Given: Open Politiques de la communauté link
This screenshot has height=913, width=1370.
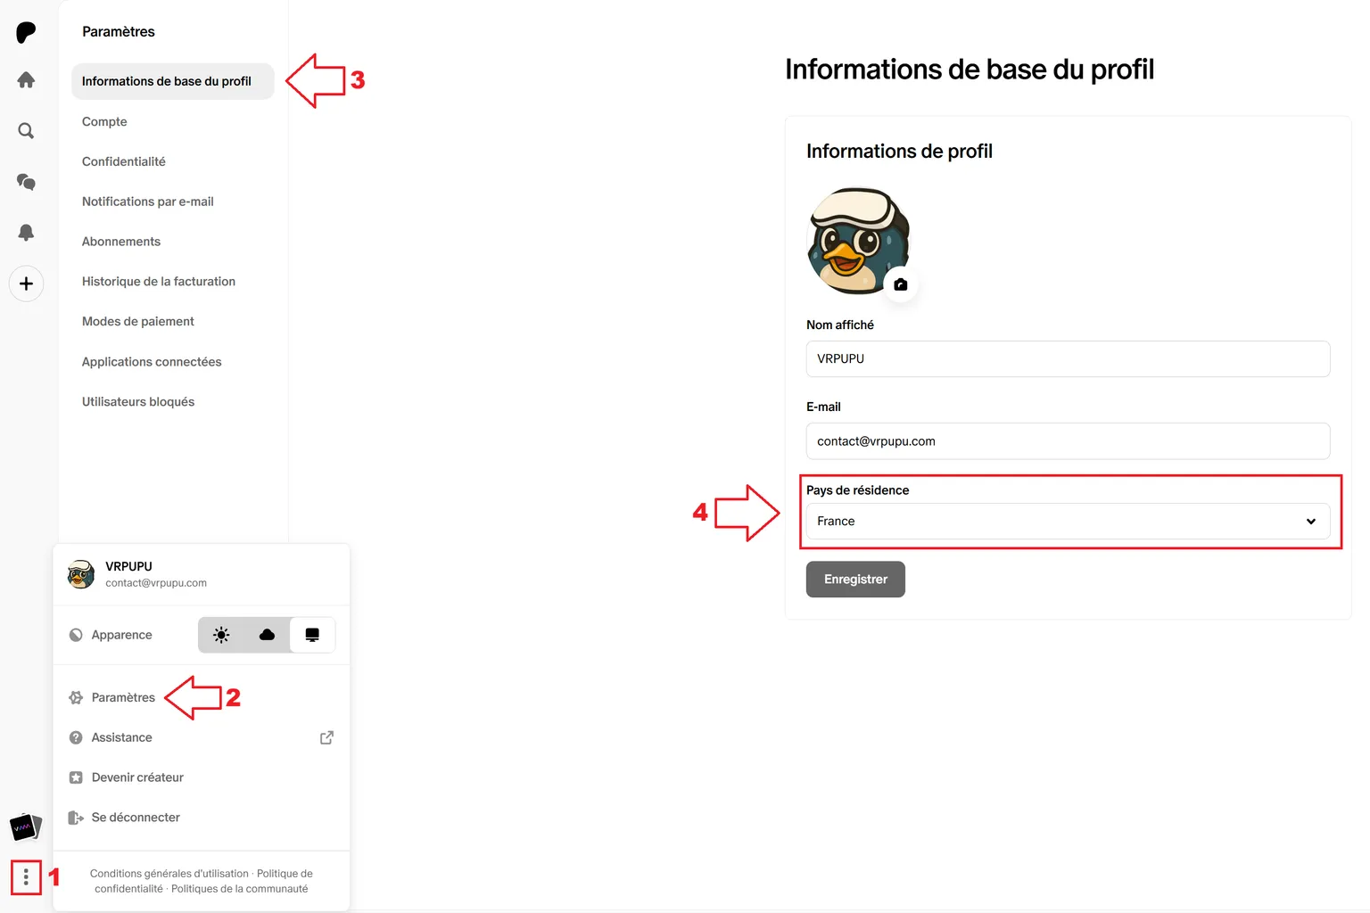Looking at the screenshot, I should pos(239,889).
